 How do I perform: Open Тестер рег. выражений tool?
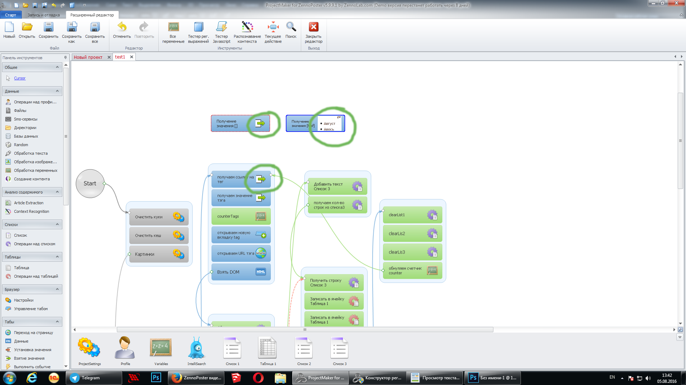pos(198,32)
